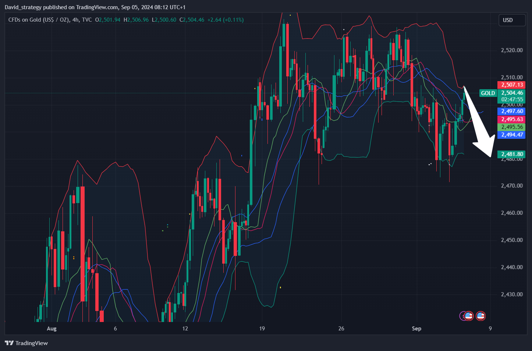Click the 6 date label on time axis
This screenshot has height=351, width=532.
pyautogui.click(x=115, y=329)
